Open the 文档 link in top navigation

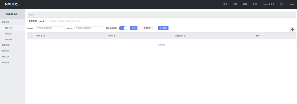pos(235,4)
